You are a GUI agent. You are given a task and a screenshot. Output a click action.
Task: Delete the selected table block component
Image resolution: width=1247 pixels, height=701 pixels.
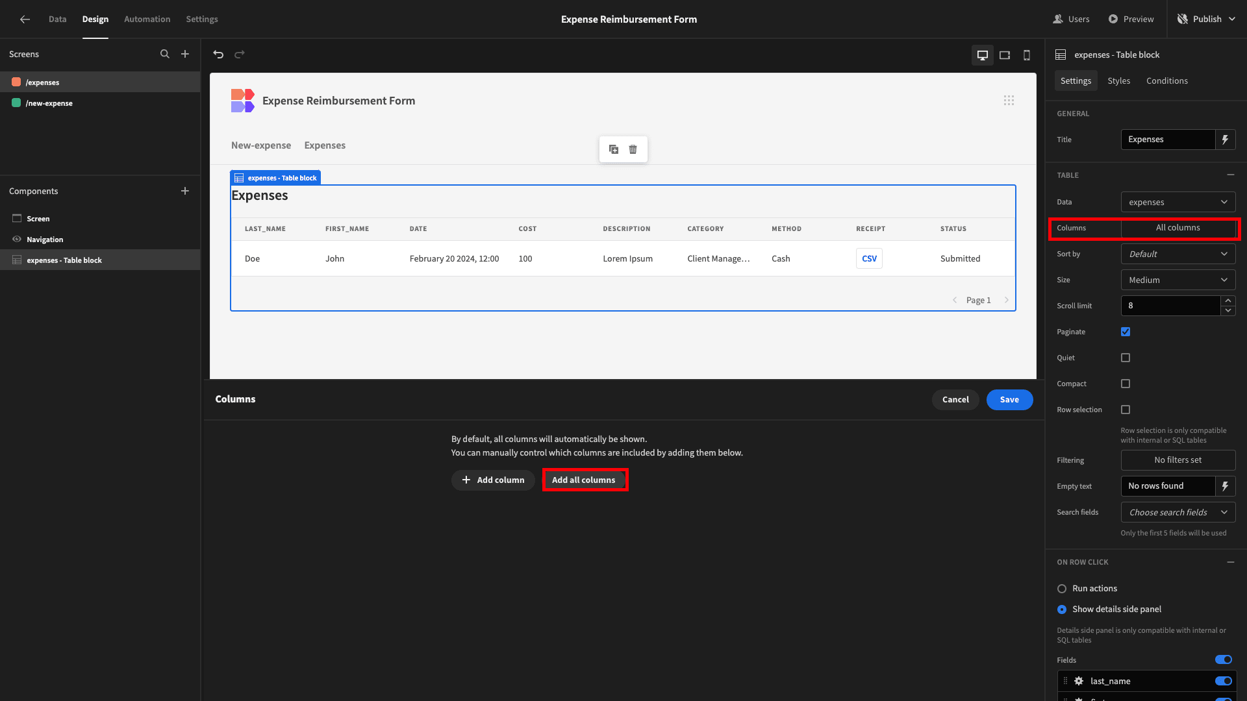(x=633, y=149)
